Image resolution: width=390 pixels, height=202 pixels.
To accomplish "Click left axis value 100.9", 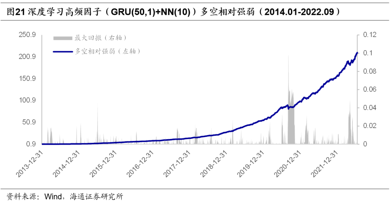I will [27, 100].
